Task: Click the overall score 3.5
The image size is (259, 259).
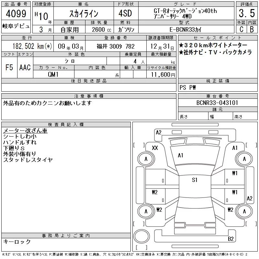Action: tap(247, 13)
